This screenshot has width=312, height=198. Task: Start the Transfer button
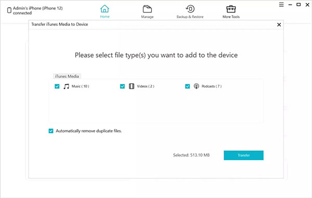point(243,155)
